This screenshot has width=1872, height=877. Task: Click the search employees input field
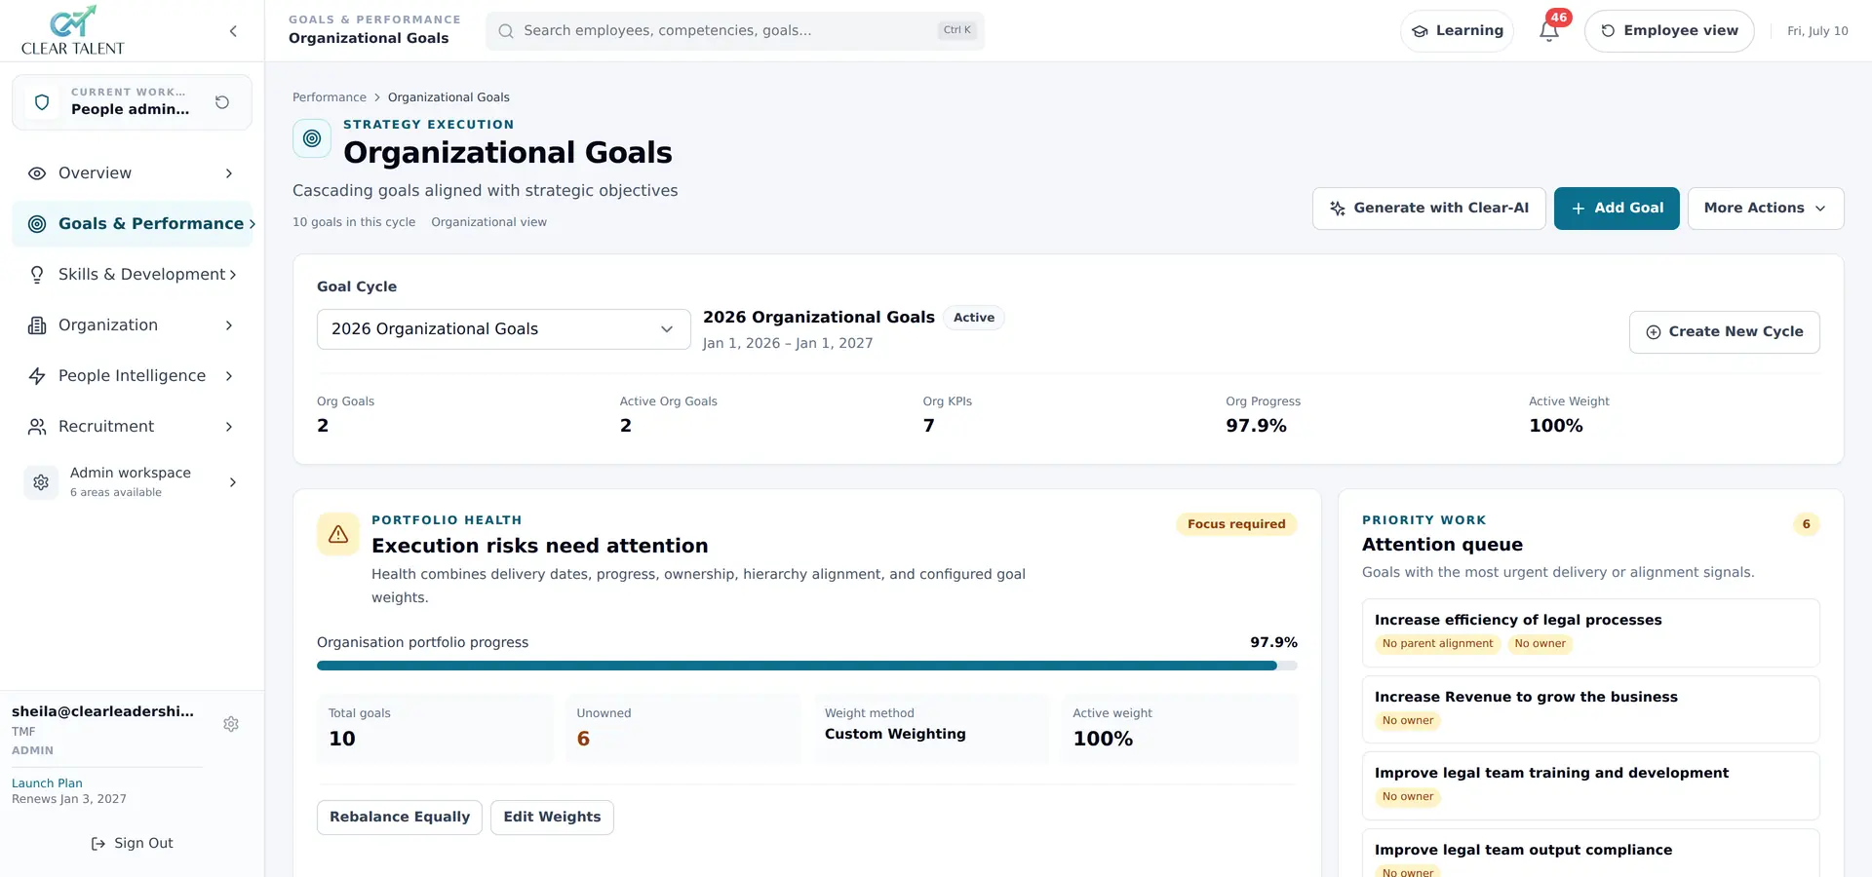click(x=735, y=31)
